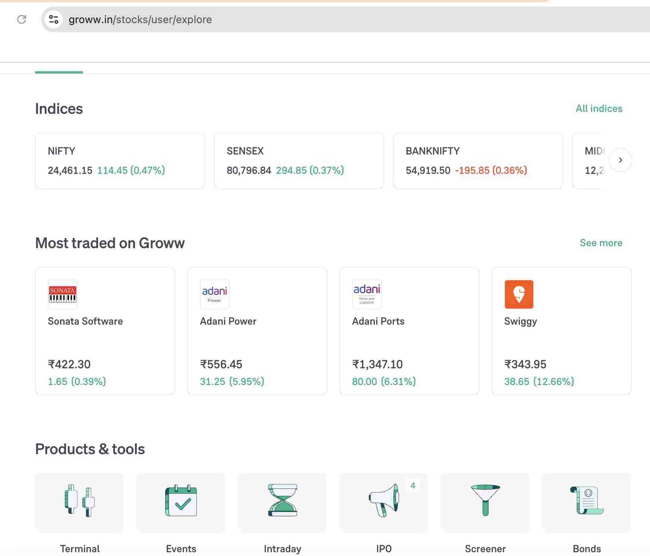
Task: Open the Bonds certificate icon
Action: point(587,501)
